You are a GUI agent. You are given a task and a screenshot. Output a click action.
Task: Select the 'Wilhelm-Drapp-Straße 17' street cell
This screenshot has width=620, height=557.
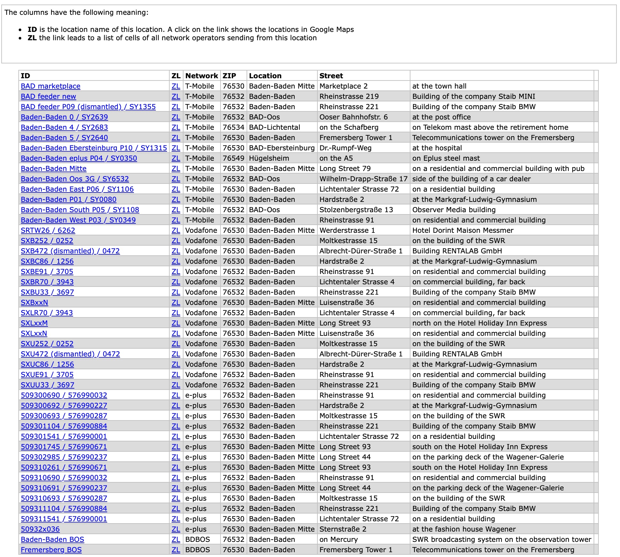tap(363, 179)
